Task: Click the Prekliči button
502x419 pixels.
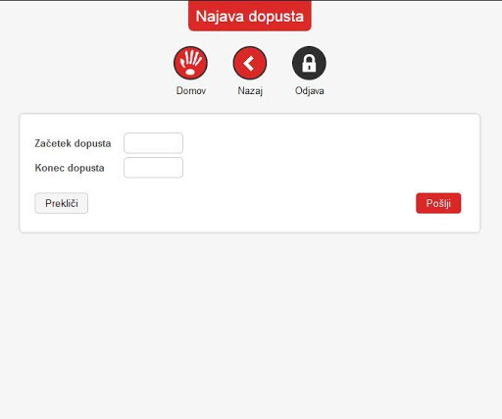Action: 62,203
